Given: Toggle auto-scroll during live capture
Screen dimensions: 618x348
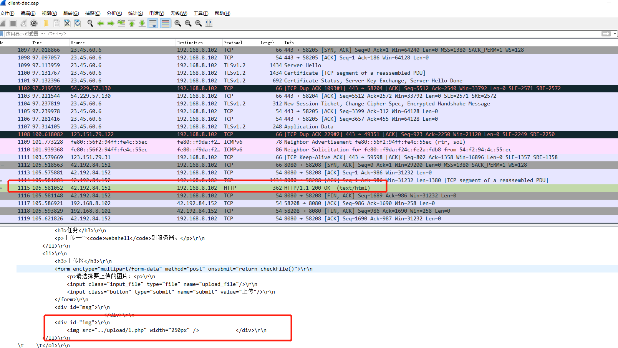Looking at the screenshot, I should tap(153, 23).
